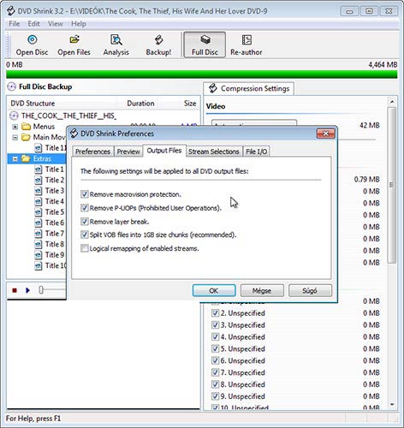The image size is (404, 428).
Task: Switch to Re-author mode
Action: click(x=247, y=45)
